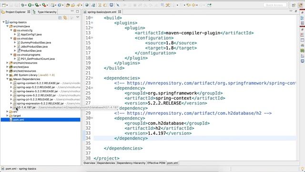Click the Open Type icon in toolbar

click(x=68, y=5)
